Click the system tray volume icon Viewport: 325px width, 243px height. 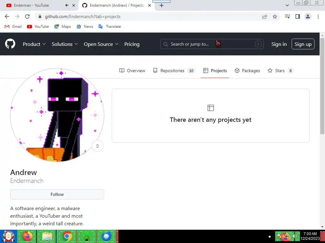click(295, 236)
